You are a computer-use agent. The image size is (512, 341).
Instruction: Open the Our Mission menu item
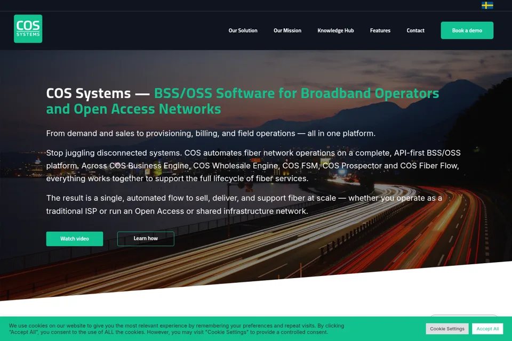point(287,30)
